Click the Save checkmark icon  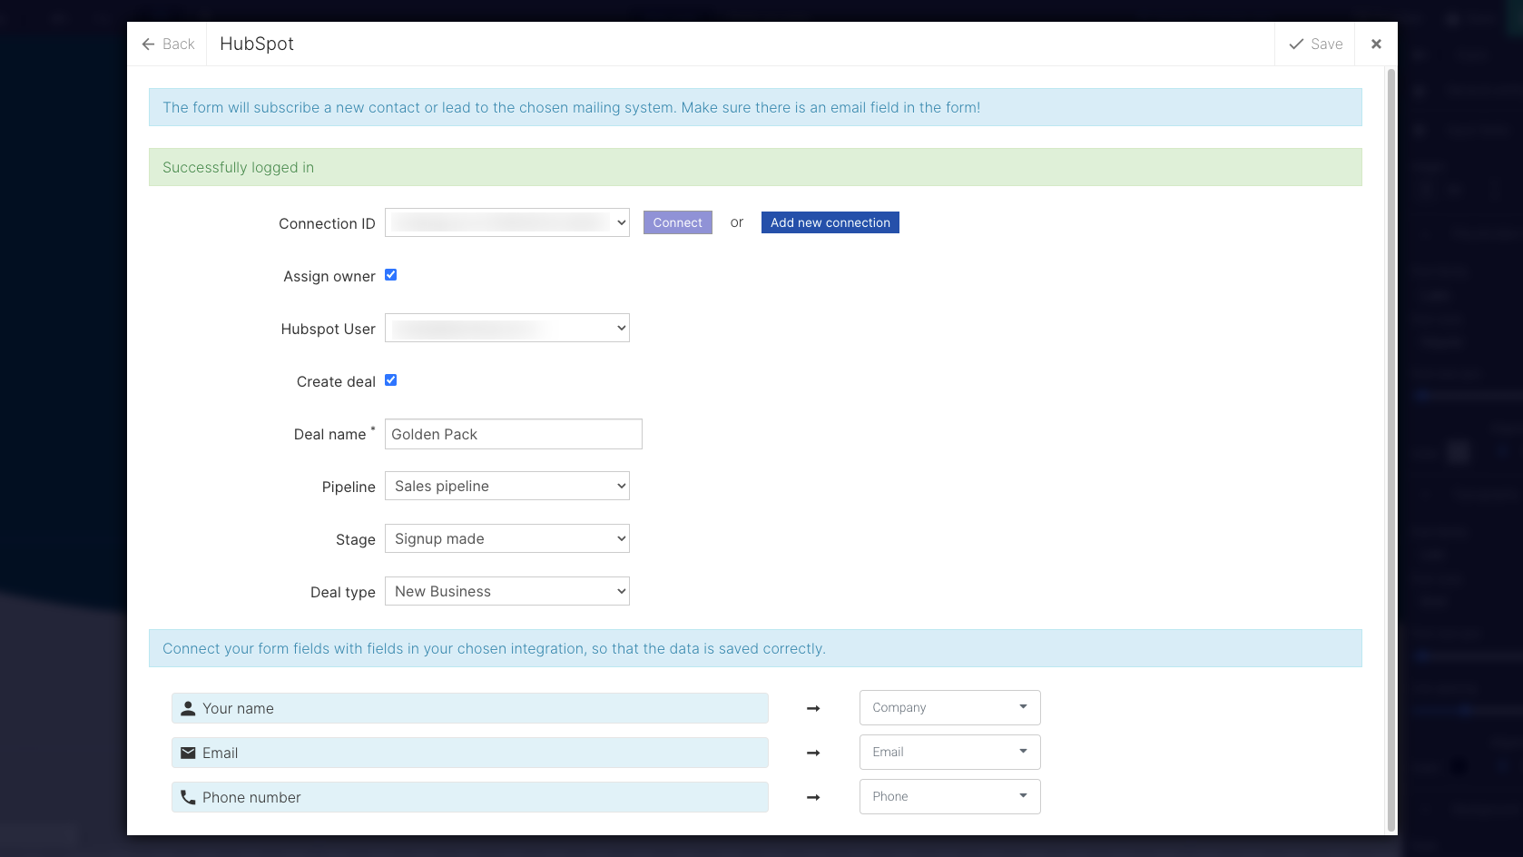click(1296, 44)
